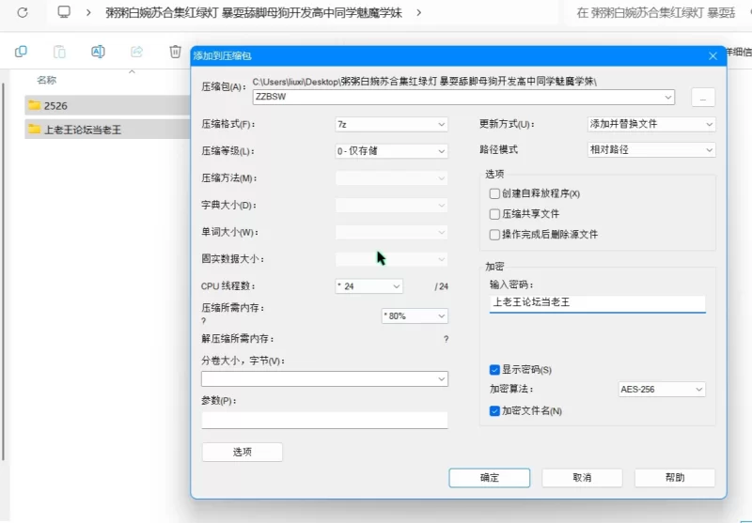Open the 路径模式 dropdown showing 相对路径
This screenshot has height=523, width=752.
[x=651, y=150]
